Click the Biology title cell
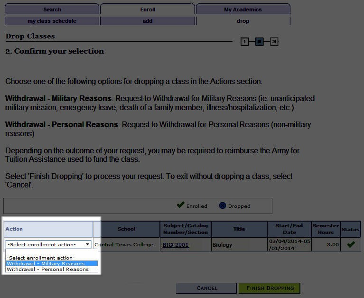Screen dimensions: 364x298 pyautogui.click(x=239, y=245)
